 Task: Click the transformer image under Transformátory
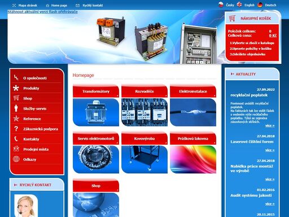(96, 112)
